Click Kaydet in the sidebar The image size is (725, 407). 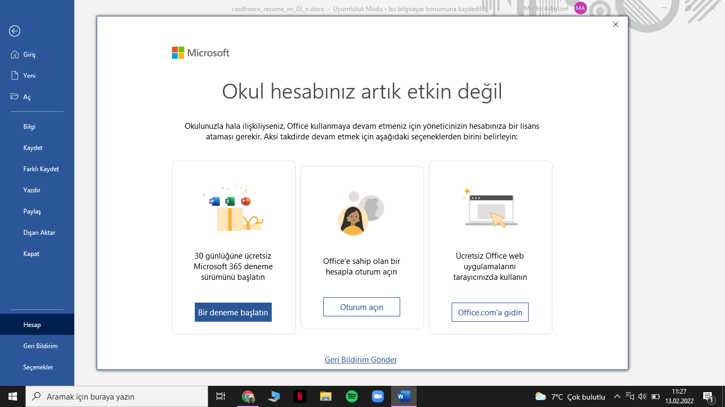(37, 148)
